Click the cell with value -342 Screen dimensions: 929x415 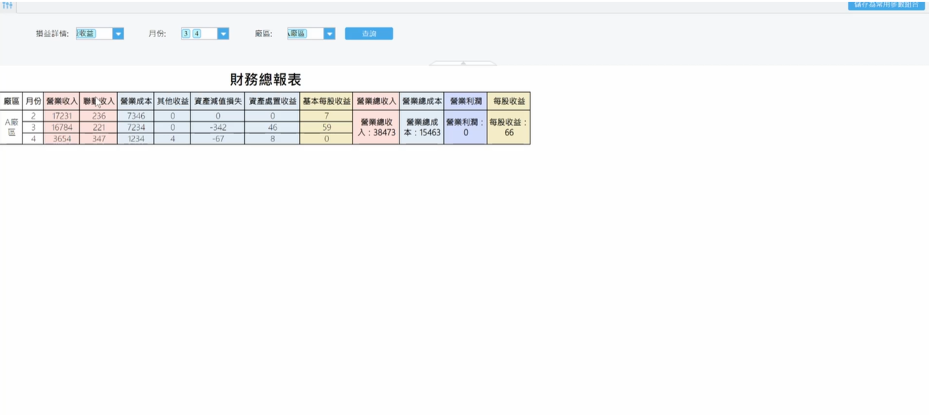pos(218,128)
